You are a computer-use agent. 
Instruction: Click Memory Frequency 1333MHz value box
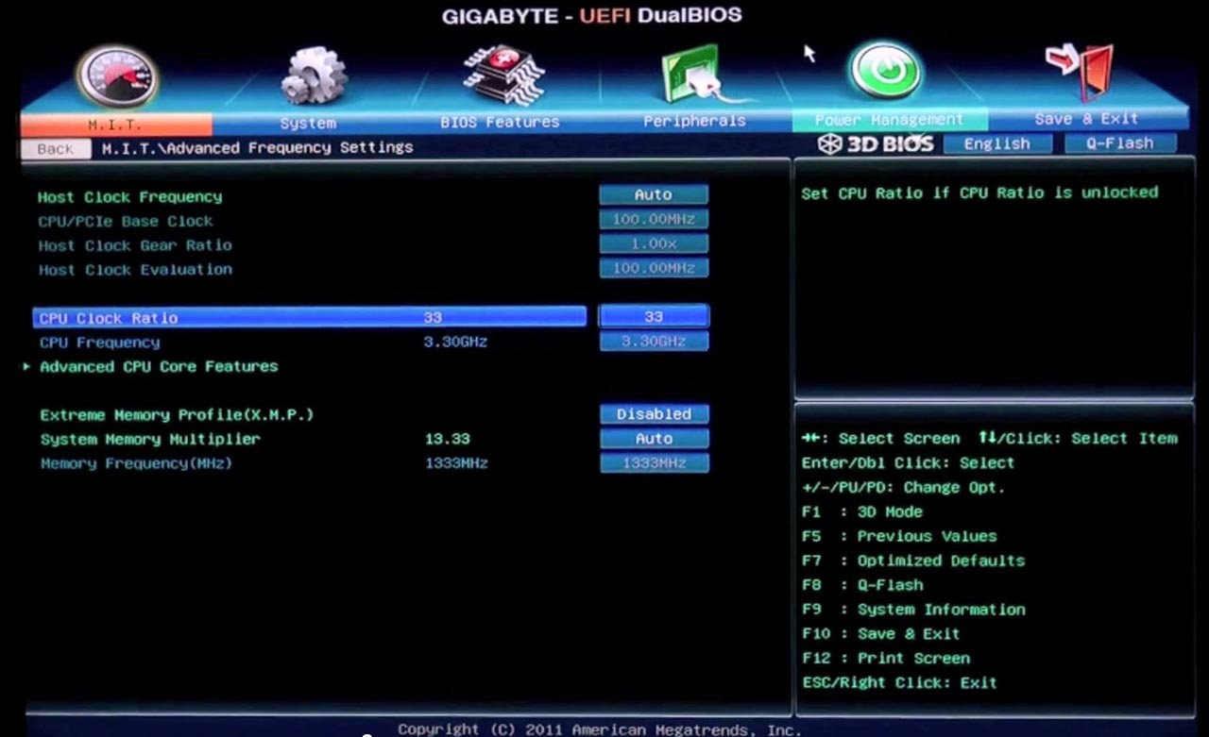point(654,463)
